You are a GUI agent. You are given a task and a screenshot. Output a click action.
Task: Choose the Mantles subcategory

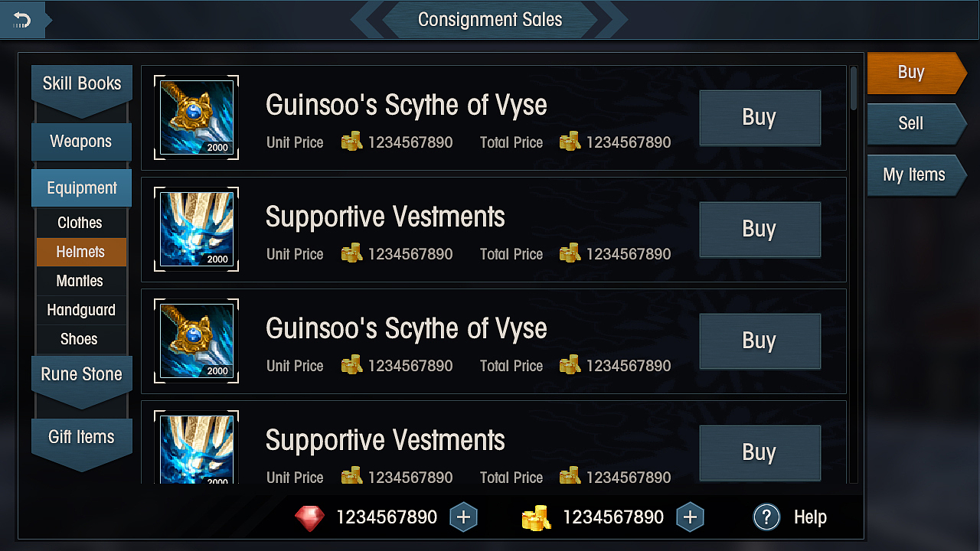(80, 281)
